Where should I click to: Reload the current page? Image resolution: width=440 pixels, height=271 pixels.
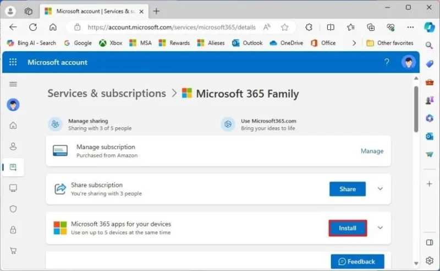[33, 27]
